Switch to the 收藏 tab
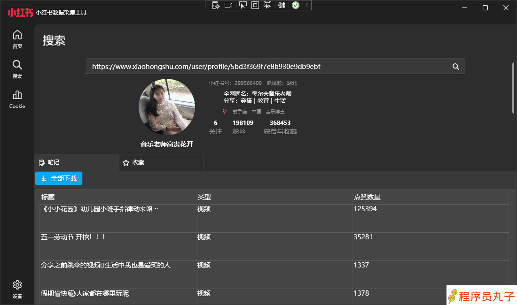This screenshot has height=305, width=517. (161, 162)
